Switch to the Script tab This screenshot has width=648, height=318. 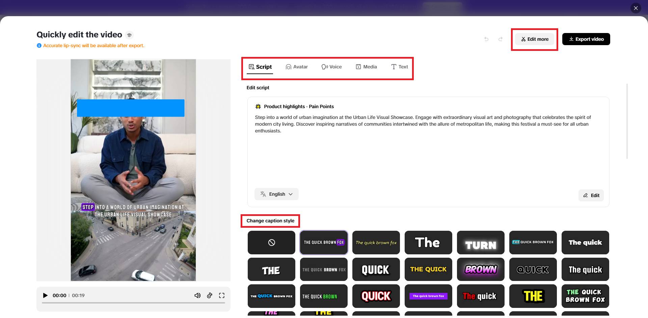click(x=260, y=67)
